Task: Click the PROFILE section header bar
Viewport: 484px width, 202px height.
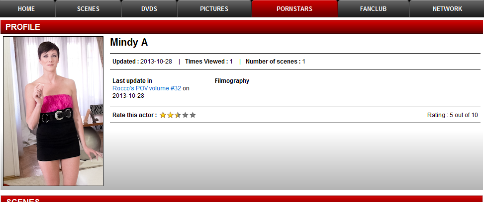Action: pyautogui.click(x=242, y=27)
